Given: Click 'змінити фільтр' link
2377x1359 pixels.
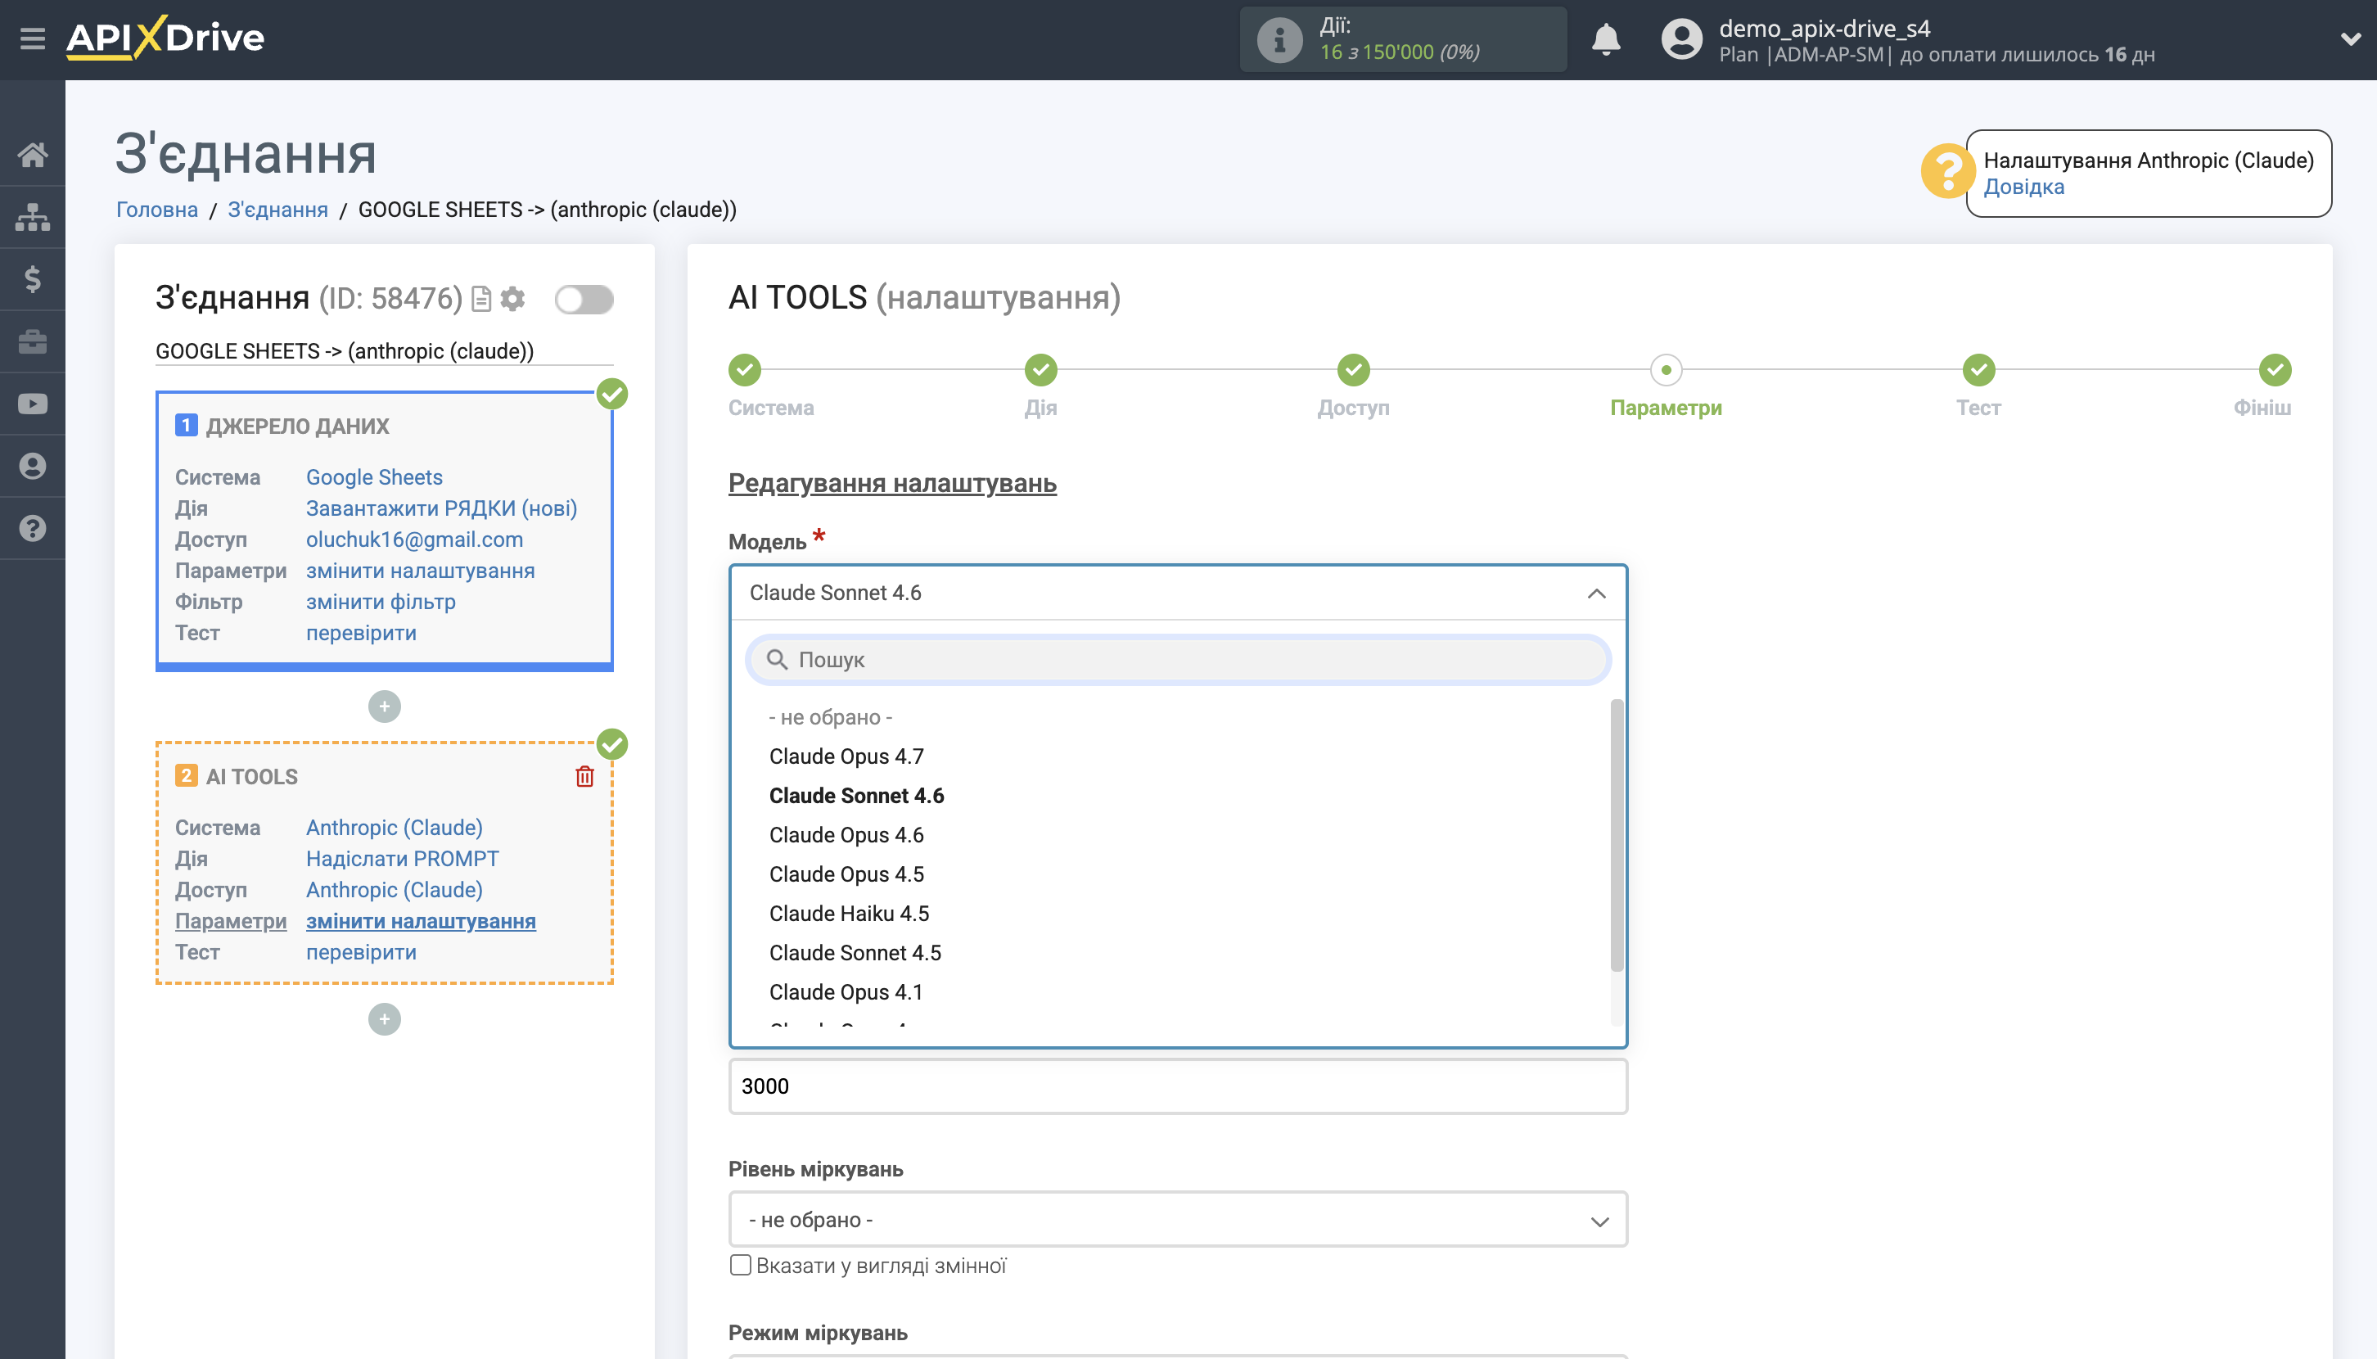Looking at the screenshot, I should pos(381,602).
